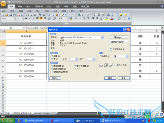Click the Open folder toolbar icon
This screenshot has width=164, height=123.
pos(7,15)
